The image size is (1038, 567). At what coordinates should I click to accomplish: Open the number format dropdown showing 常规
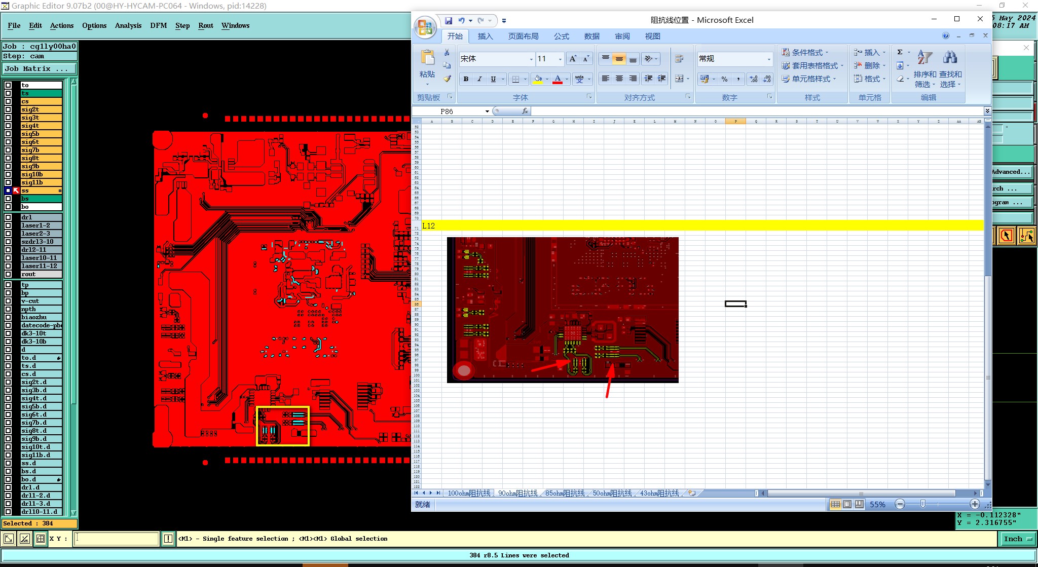768,59
